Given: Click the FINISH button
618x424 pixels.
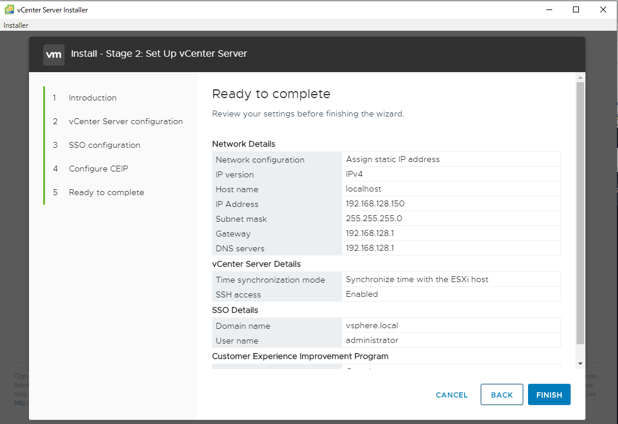Looking at the screenshot, I should [549, 394].
